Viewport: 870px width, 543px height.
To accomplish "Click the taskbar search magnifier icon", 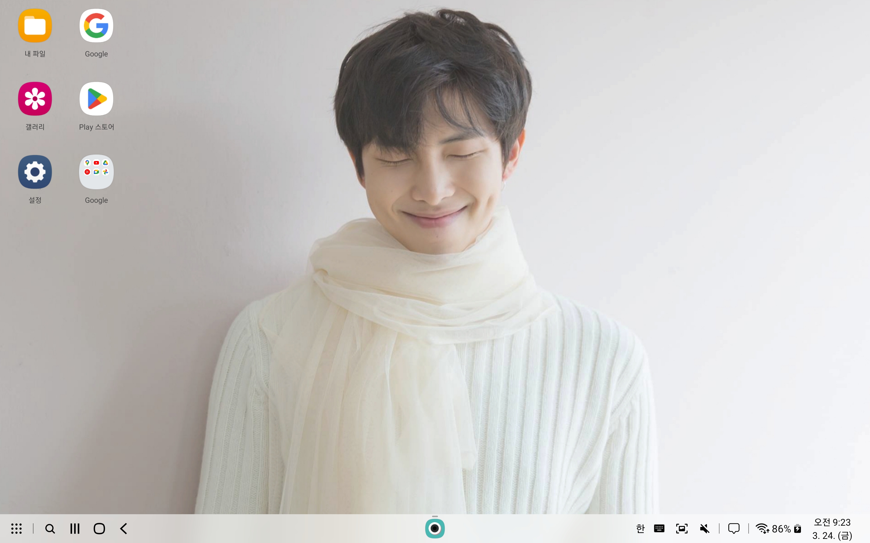I will click(50, 529).
